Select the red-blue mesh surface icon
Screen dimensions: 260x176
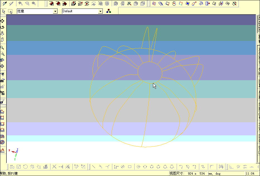pos(154,3)
